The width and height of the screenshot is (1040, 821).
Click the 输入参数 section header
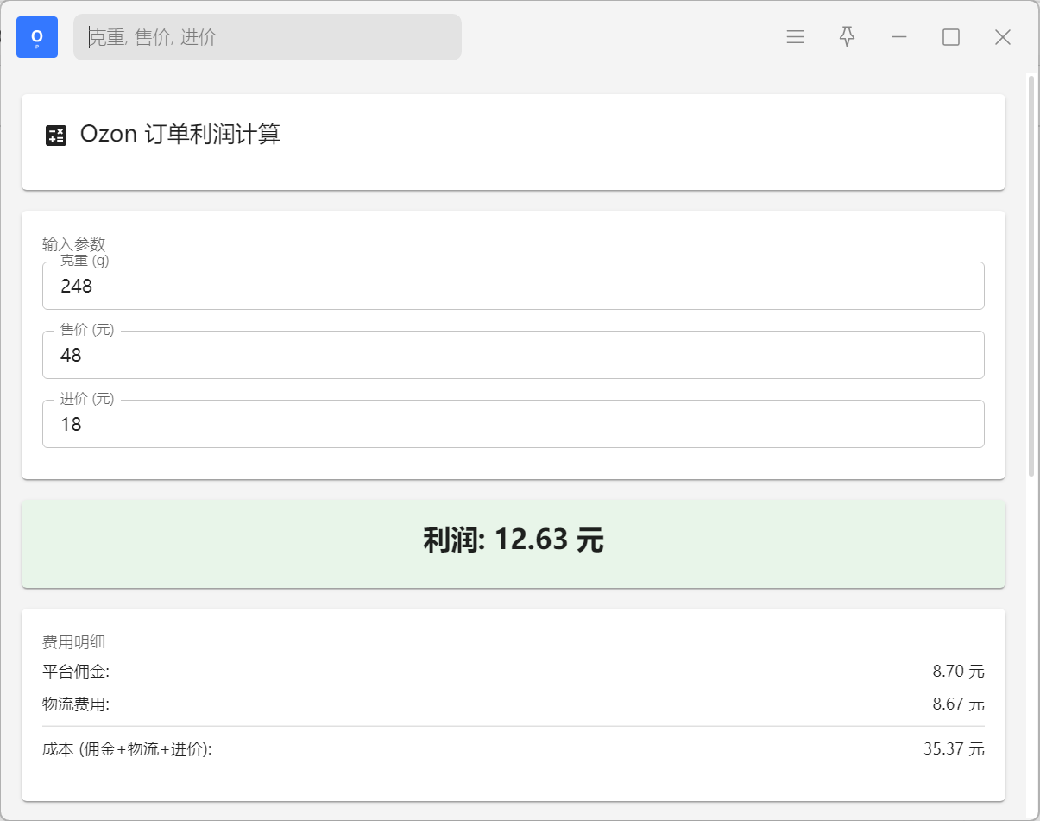(73, 244)
